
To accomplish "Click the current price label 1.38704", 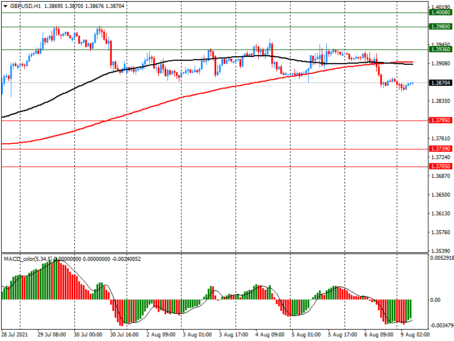I will click(441, 83).
